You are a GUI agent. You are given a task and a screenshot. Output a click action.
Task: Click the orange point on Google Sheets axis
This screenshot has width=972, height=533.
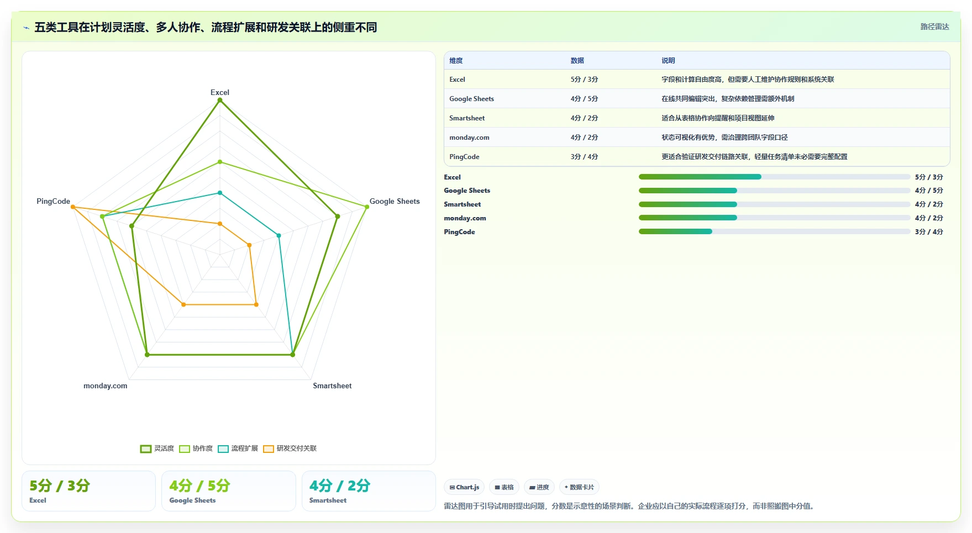click(x=249, y=245)
